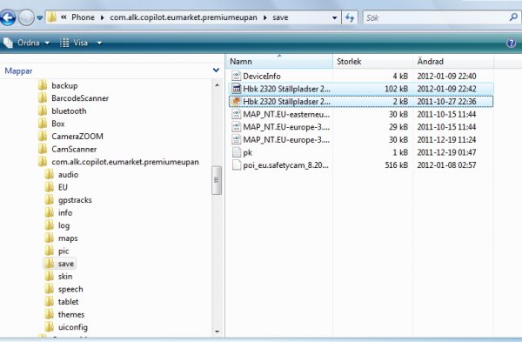Select Hbk 2320 Ställpladser file sized 102 kB

361,89
